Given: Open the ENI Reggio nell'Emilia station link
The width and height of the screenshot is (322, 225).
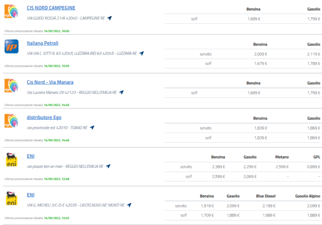Looking at the screenshot, I should click(x=31, y=156).
